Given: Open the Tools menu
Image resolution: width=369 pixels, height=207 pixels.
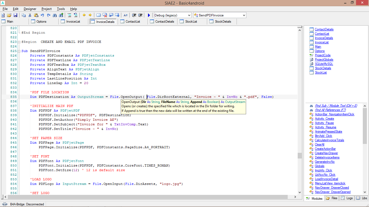Looking at the screenshot, I should point(61,9).
